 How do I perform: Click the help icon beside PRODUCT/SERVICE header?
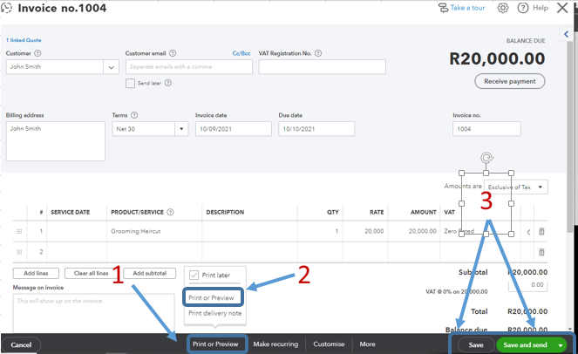click(170, 212)
